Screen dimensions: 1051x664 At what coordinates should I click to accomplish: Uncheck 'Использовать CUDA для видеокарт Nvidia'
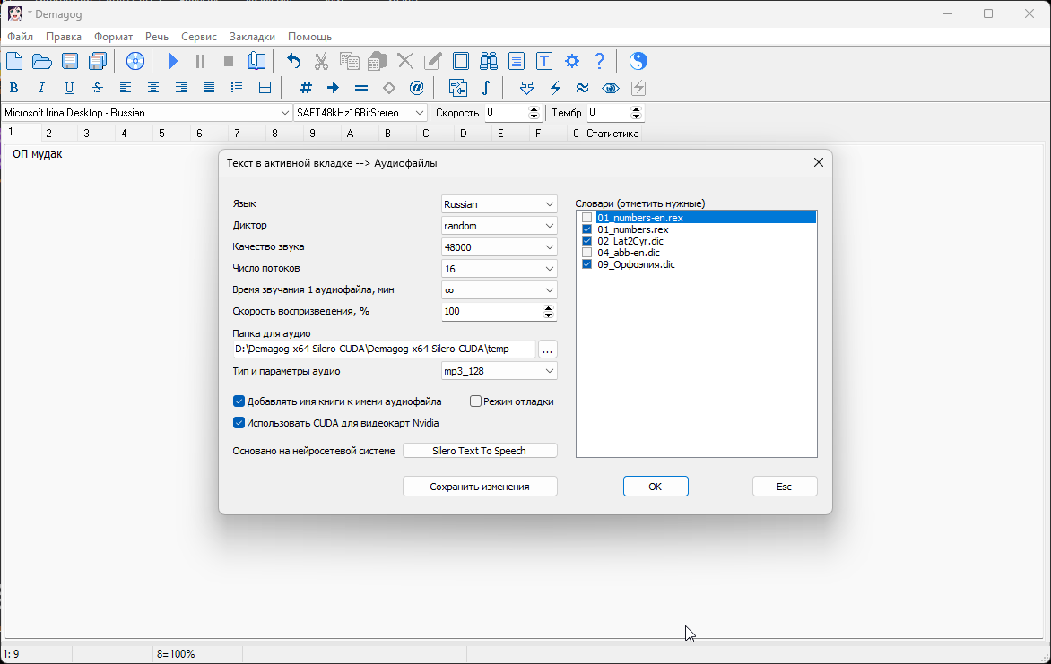(239, 423)
